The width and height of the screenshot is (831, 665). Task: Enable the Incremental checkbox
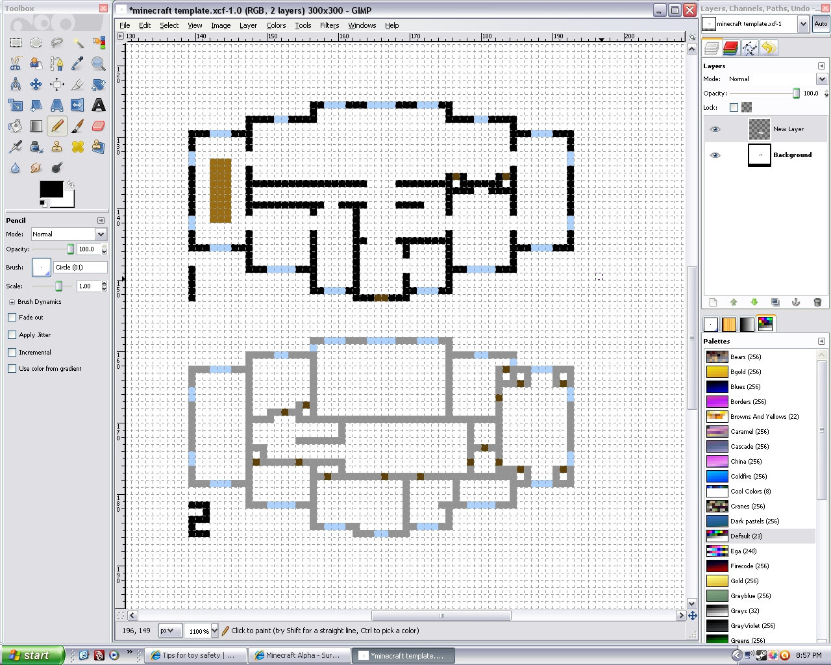pyautogui.click(x=12, y=353)
